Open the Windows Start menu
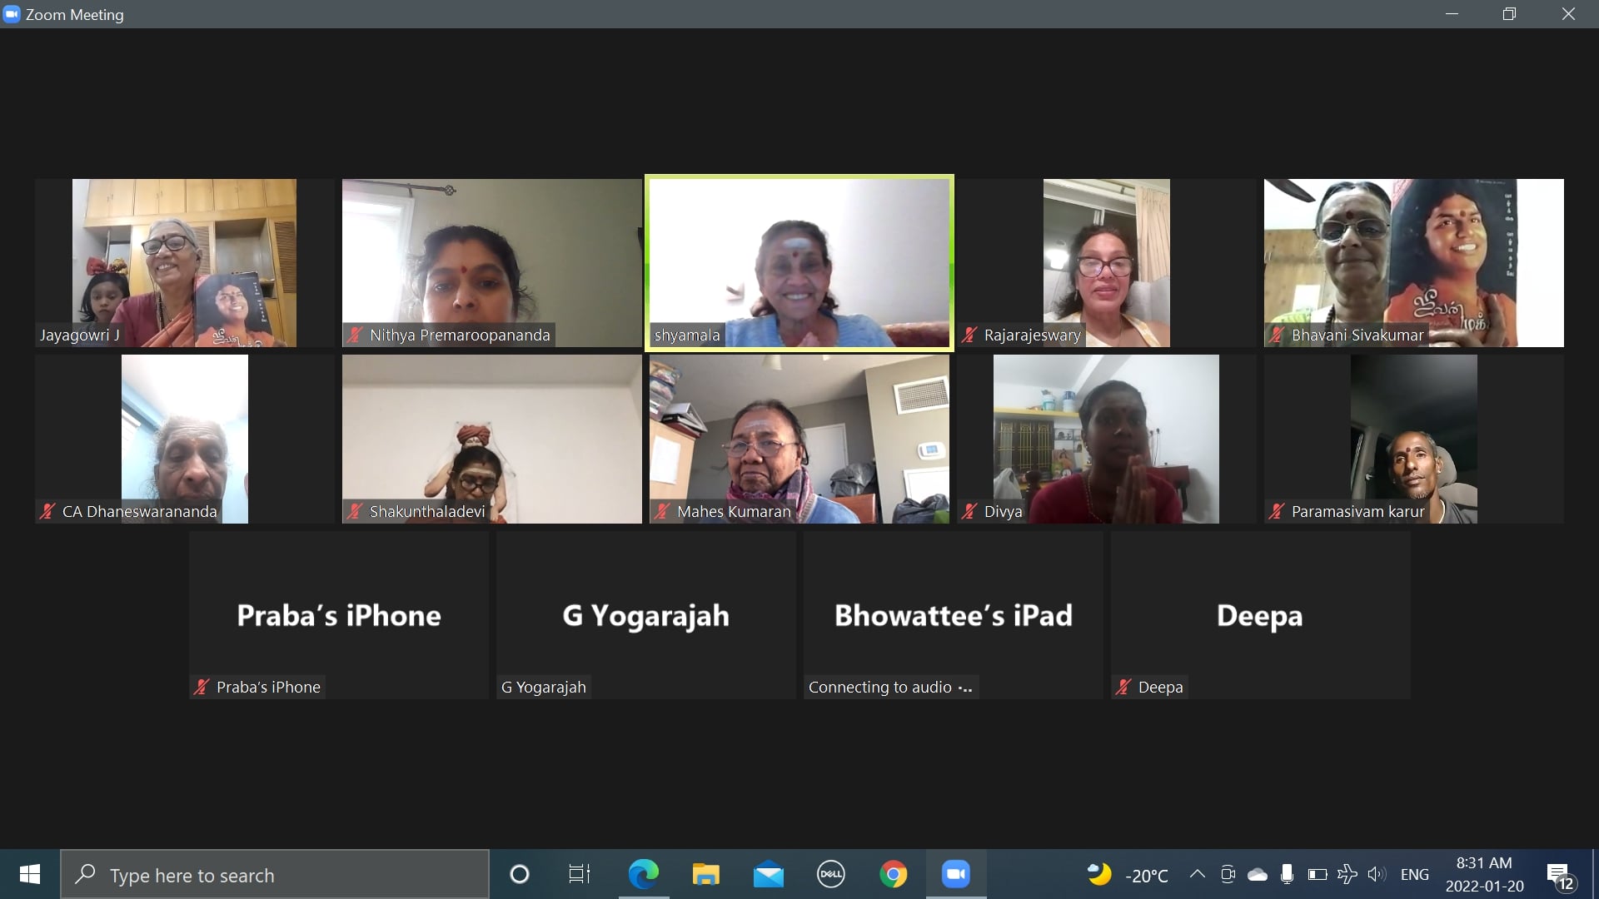Screen dimensions: 1599x899 [30, 874]
